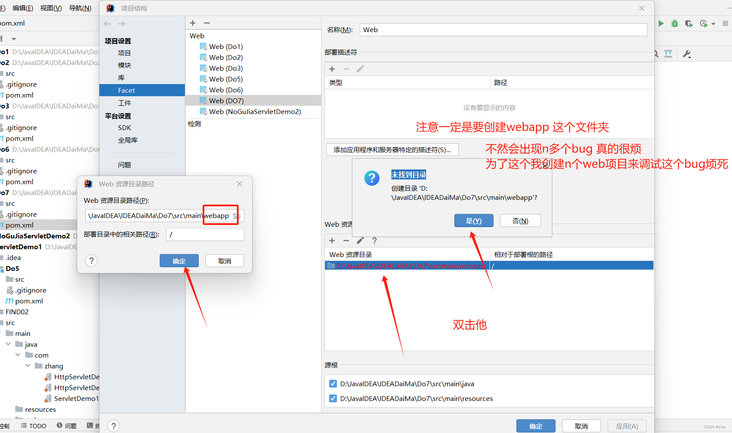Confirm directory creation with Yes (是) button

pos(474,221)
